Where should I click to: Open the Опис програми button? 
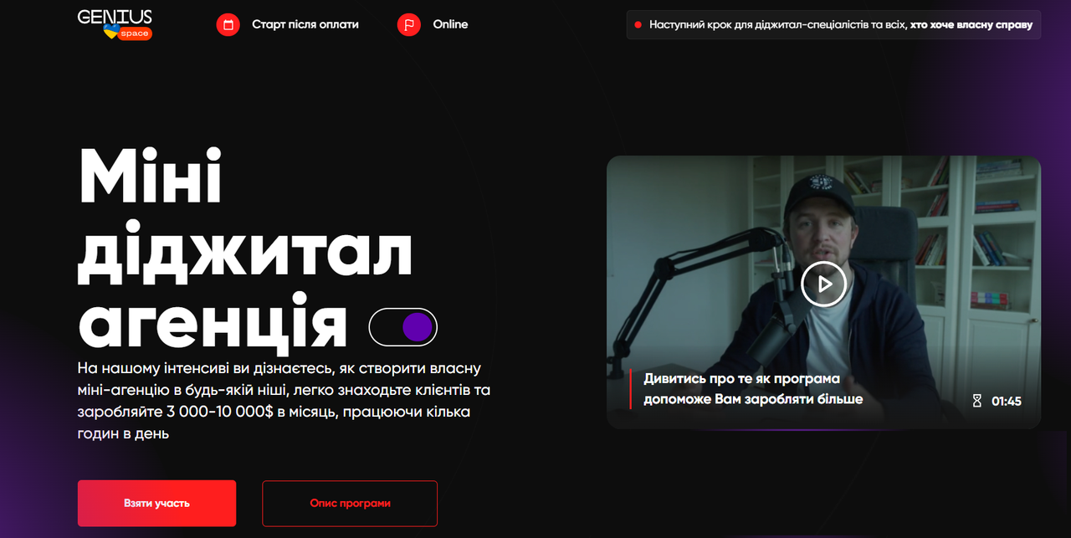click(350, 503)
